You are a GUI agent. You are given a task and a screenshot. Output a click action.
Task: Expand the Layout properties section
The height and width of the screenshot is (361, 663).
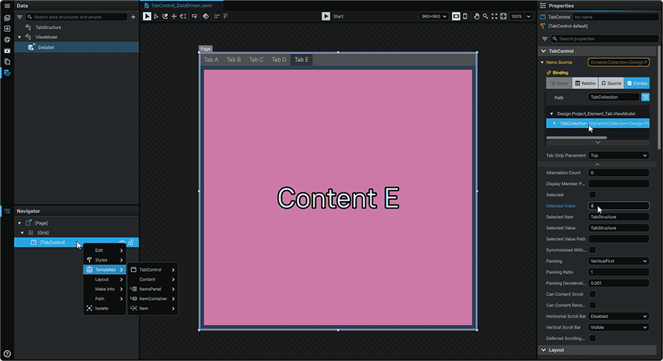click(x=544, y=350)
